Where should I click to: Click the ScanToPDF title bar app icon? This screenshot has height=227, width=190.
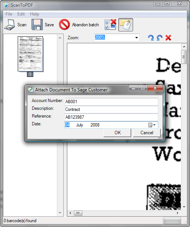[x=6, y=5]
